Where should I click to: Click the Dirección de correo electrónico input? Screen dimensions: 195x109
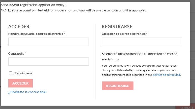pos(142,42)
